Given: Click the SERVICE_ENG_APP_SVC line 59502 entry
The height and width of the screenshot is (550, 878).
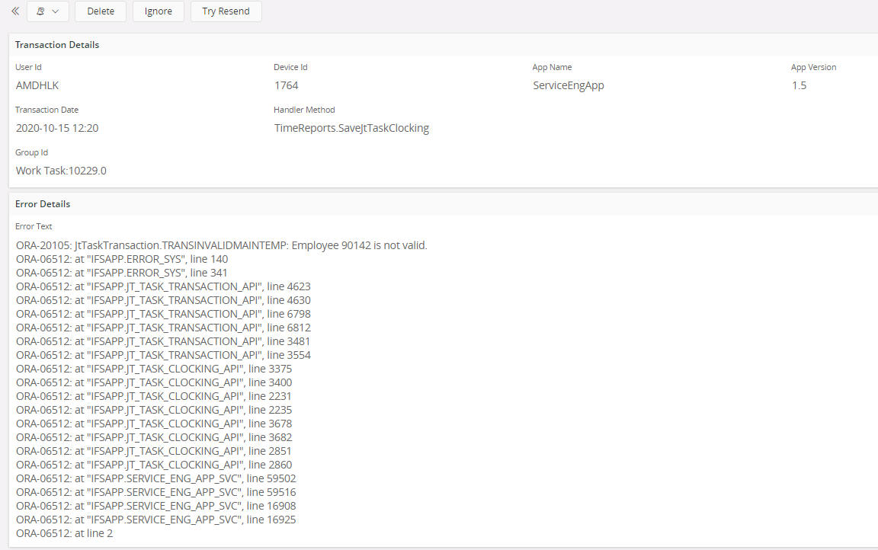Looking at the screenshot, I should point(155,478).
